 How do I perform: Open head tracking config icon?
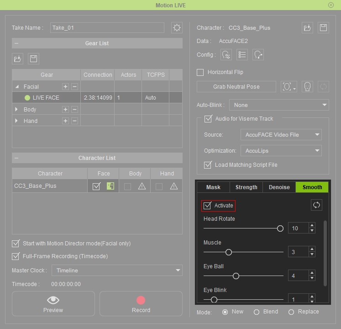coord(226,55)
